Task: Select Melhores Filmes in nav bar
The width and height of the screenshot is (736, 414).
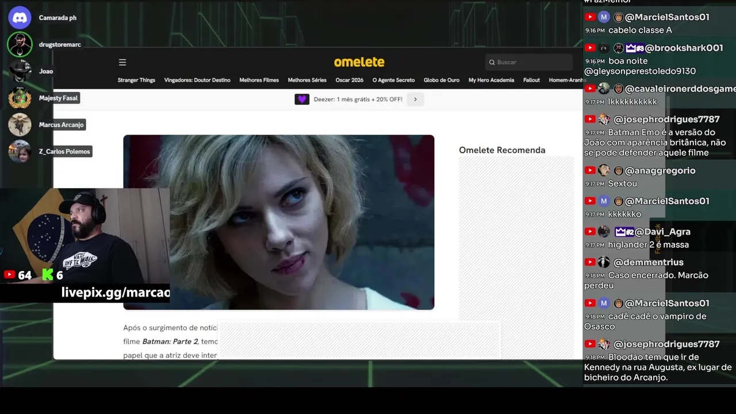Action: point(259,80)
